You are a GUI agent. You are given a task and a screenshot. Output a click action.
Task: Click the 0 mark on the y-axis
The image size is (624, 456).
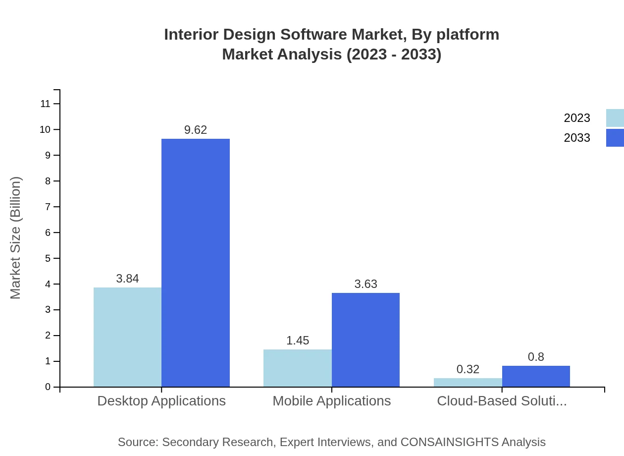point(47,387)
